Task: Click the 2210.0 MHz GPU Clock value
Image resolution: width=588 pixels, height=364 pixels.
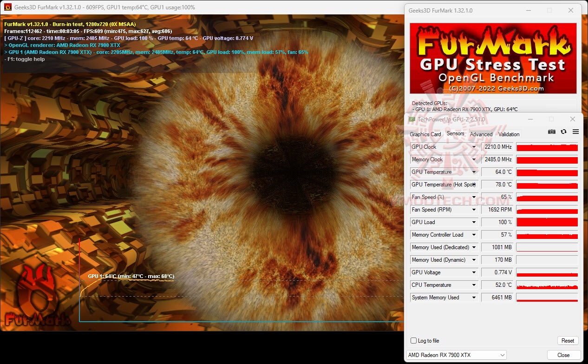Action: pyautogui.click(x=497, y=147)
